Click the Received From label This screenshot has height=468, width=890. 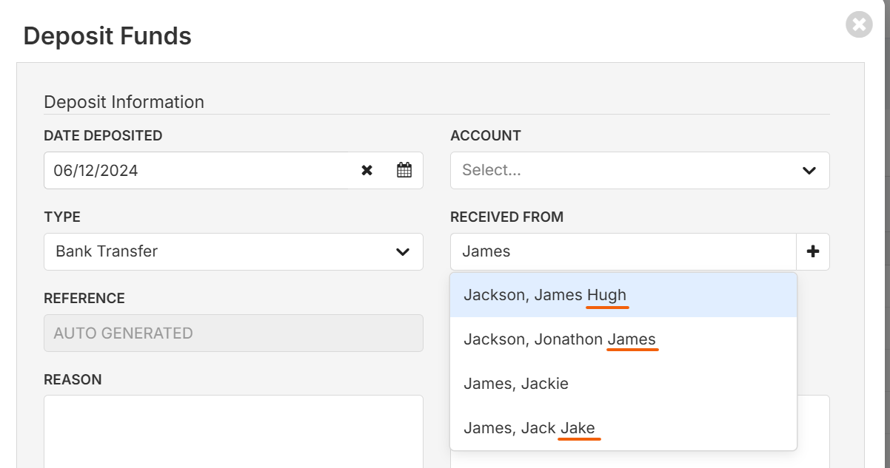[x=506, y=217]
